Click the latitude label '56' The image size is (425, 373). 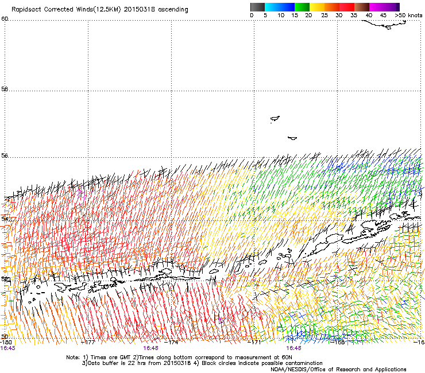point(5,156)
